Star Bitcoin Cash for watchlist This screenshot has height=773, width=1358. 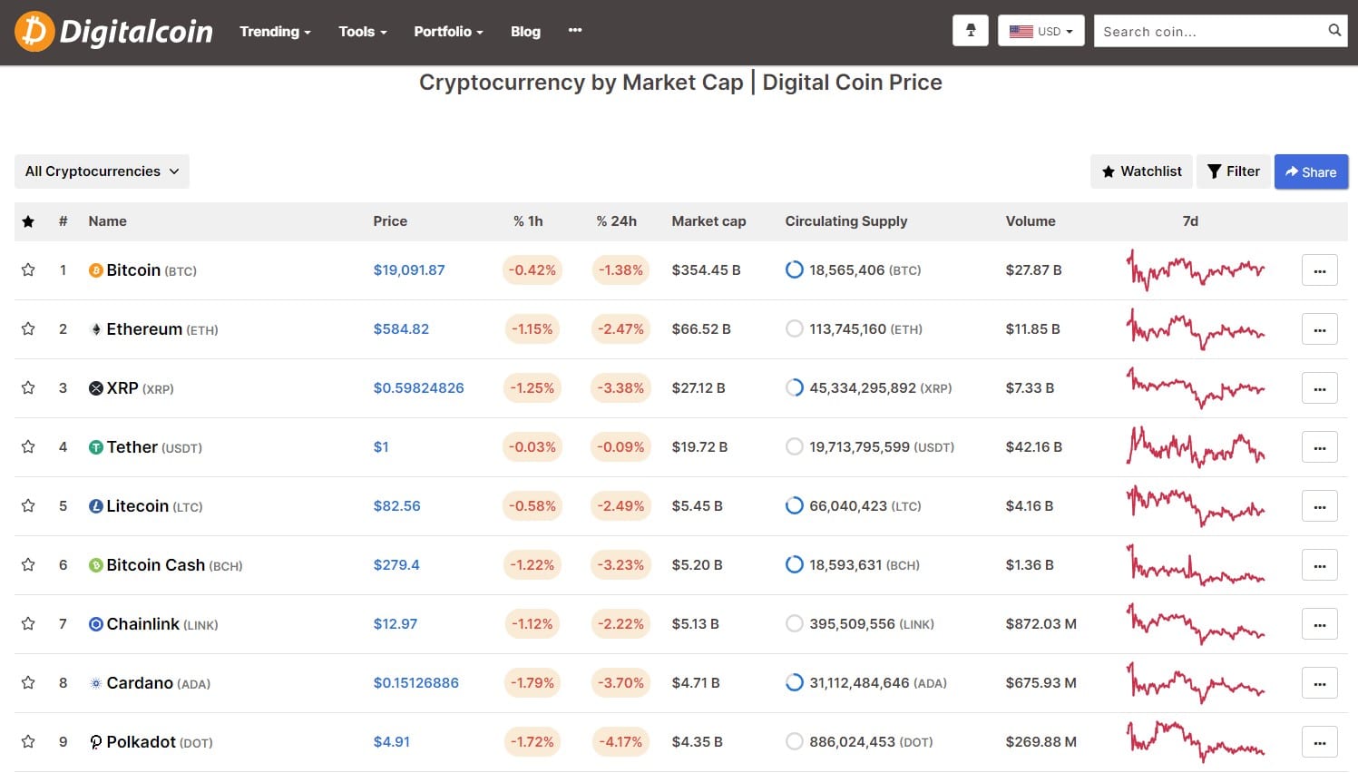28,565
